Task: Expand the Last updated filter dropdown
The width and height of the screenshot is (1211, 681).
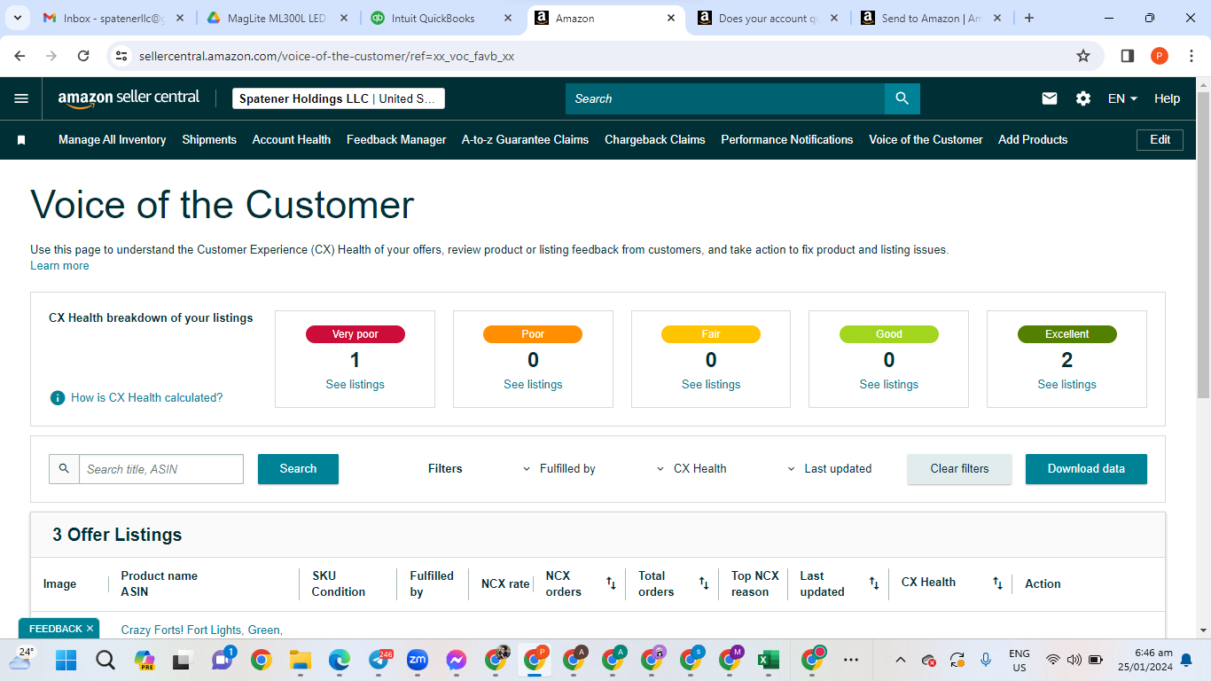Action: (x=829, y=468)
